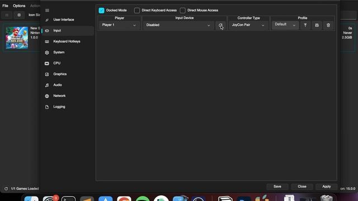Open the Keyboard Hotkeys settings page
The width and height of the screenshot is (358, 201).
tap(68, 41)
